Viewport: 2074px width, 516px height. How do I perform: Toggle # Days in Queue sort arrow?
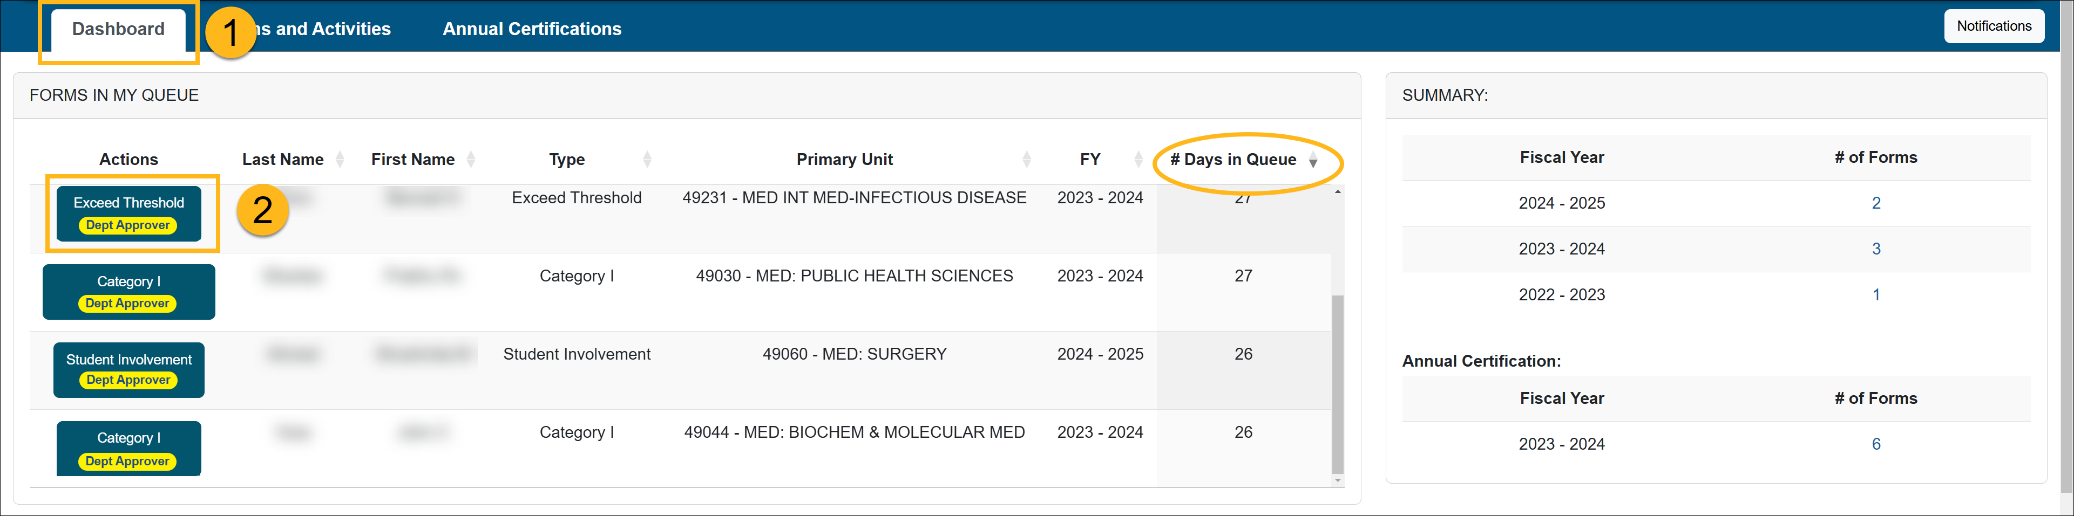click(1312, 161)
